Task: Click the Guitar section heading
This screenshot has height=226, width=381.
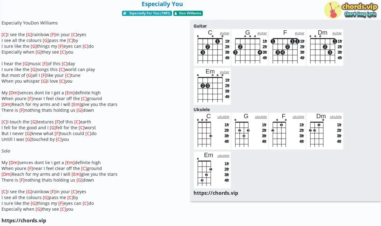Action: pos(200,26)
